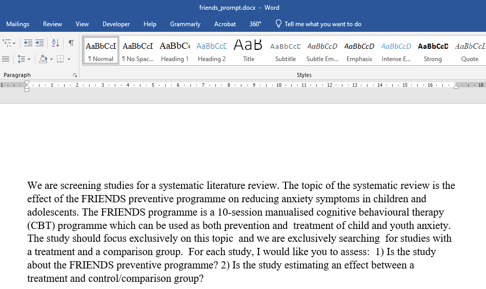Viewport: 486px width, 289px height.
Task: Expand the Borders dropdown arrow
Action: coord(69,59)
